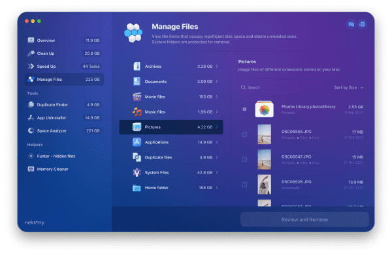This screenshot has width=392, height=255.
Task: Open the news panel icon at top right
Action: [362, 24]
